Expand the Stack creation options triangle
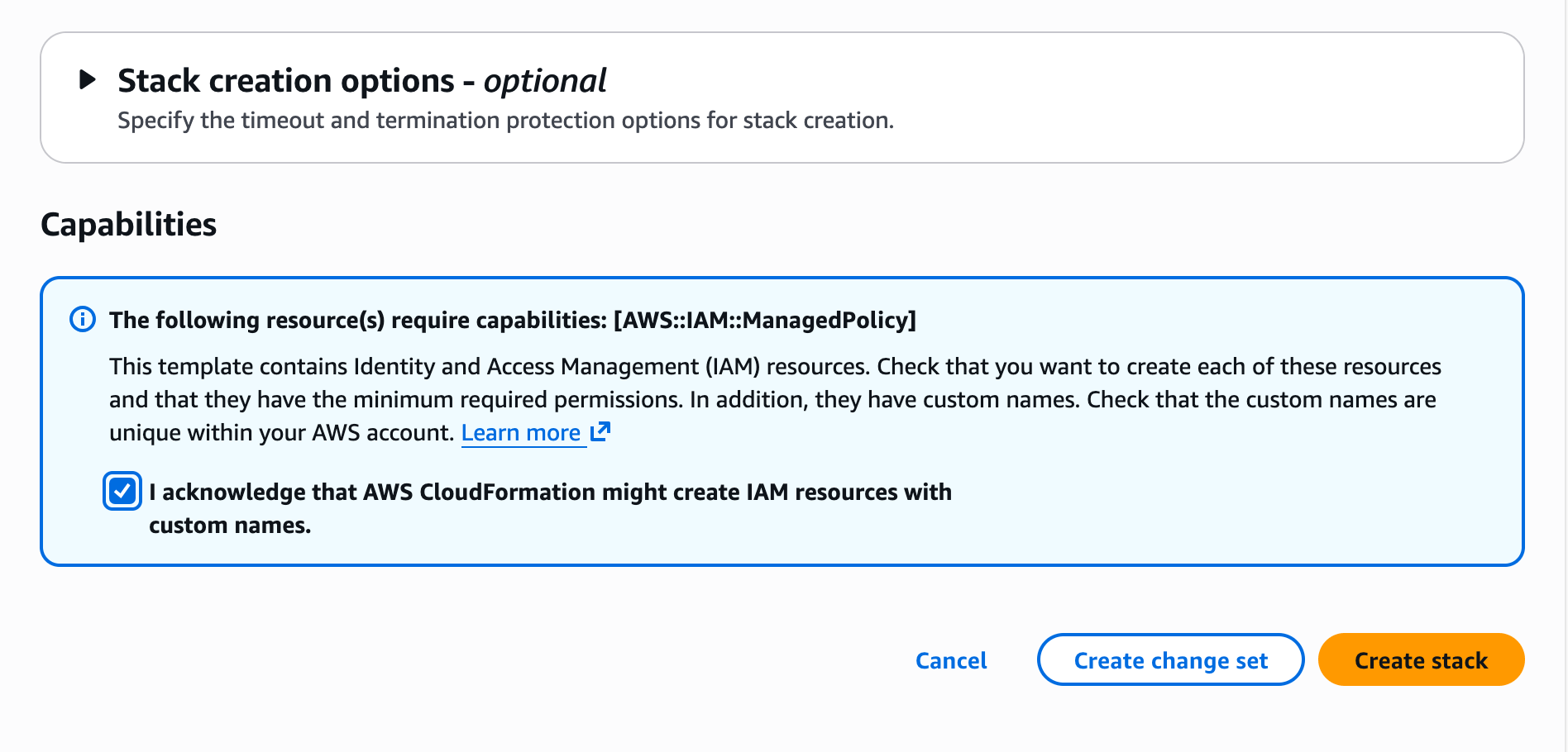This screenshot has width=1568, height=752. pos(87,80)
